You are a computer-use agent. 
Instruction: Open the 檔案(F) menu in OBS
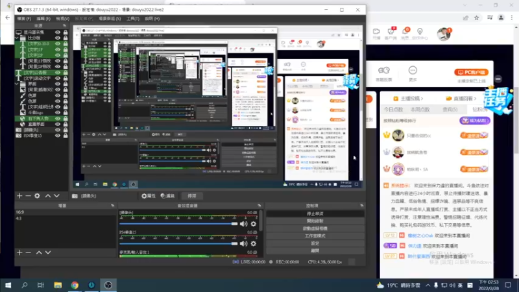point(24,19)
